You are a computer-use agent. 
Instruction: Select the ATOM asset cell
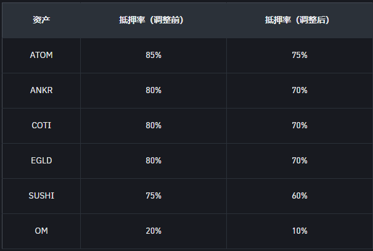click(x=41, y=55)
